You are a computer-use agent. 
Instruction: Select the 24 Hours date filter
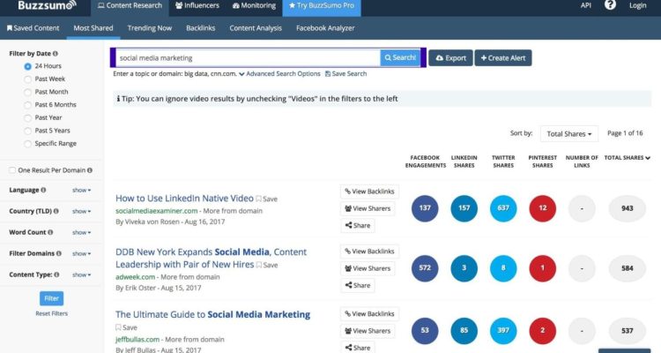click(28, 66)
